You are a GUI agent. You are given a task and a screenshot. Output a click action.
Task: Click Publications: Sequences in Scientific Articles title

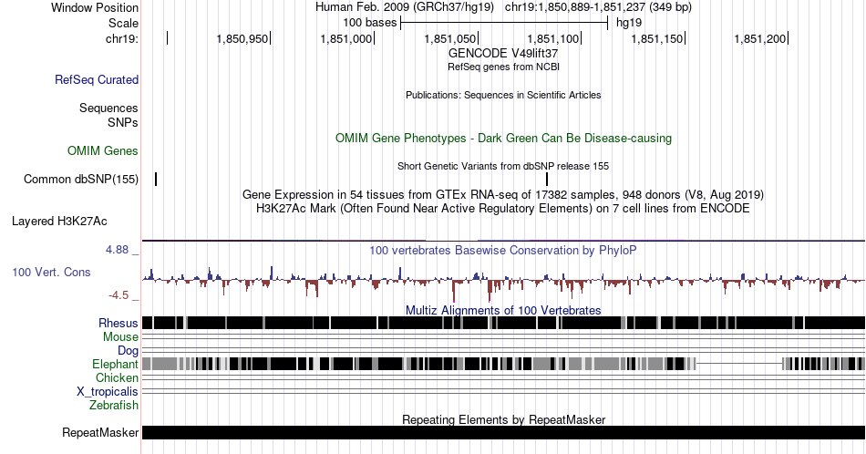pyautogui.click(x=503, y=95)
